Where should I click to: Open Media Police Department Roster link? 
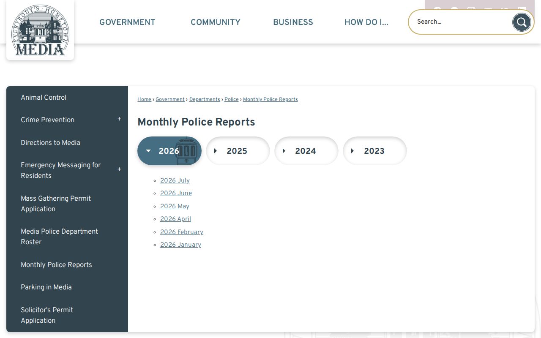click(59, 237)
